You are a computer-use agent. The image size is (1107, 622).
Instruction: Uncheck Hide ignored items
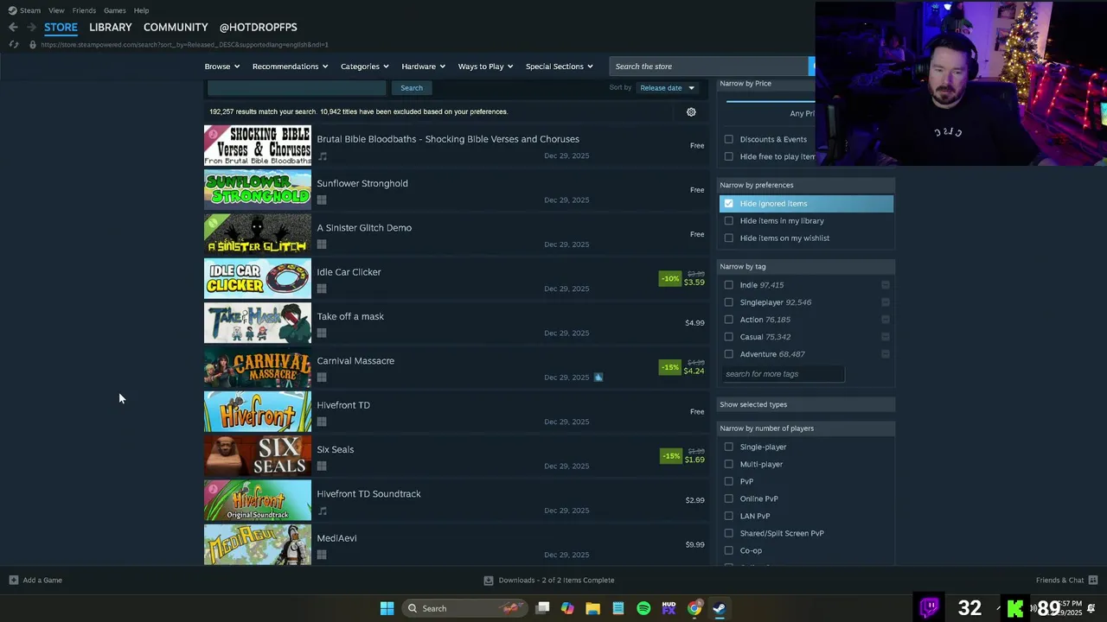point(728,204)
